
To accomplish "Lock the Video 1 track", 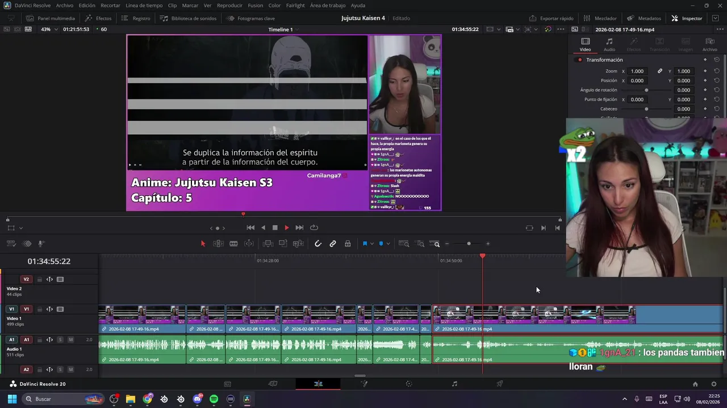I will click(39, 309).
